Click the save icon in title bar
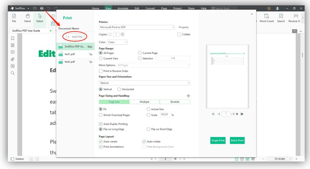310x169 pixels. point(35,8)
